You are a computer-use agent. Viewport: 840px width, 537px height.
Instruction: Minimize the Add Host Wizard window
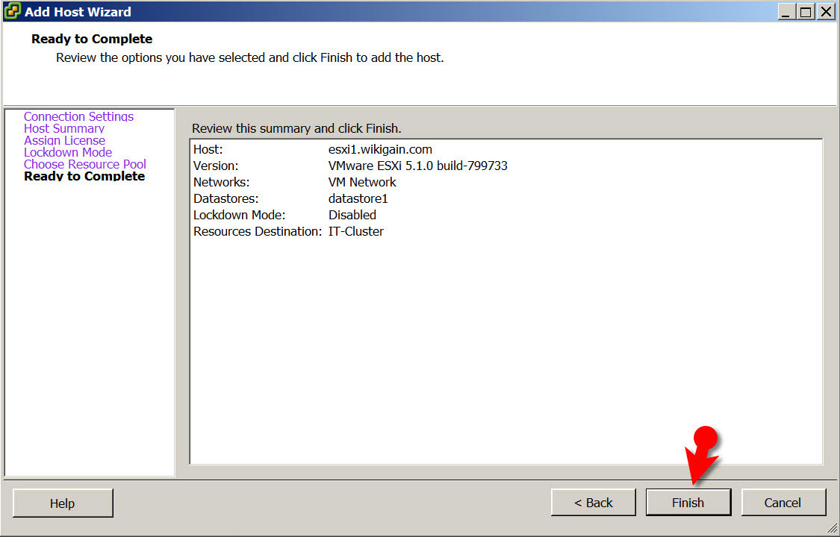tap(786, 12)
